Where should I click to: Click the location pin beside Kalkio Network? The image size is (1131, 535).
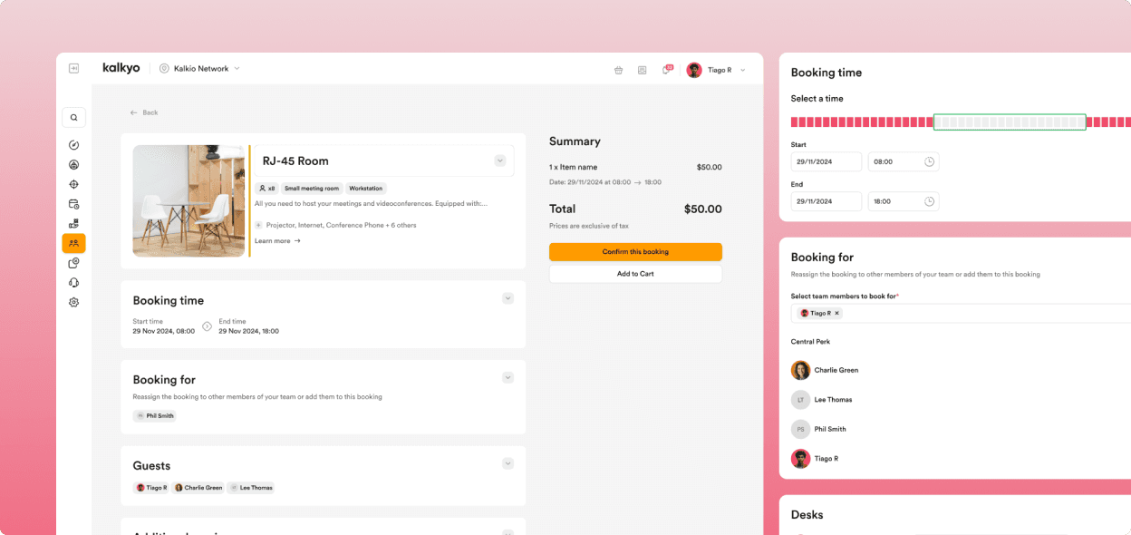click(164, 68)
